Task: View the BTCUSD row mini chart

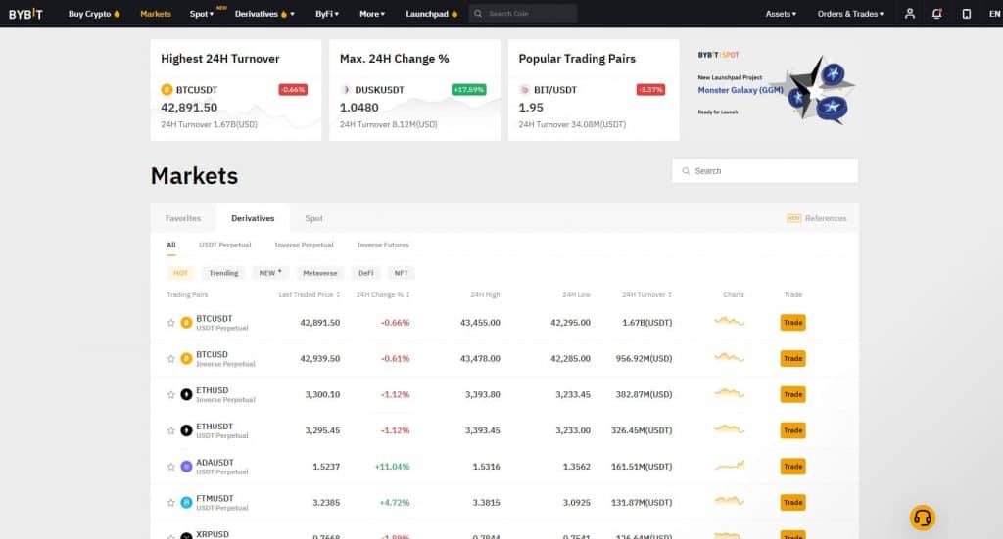Action: [729, 358]
